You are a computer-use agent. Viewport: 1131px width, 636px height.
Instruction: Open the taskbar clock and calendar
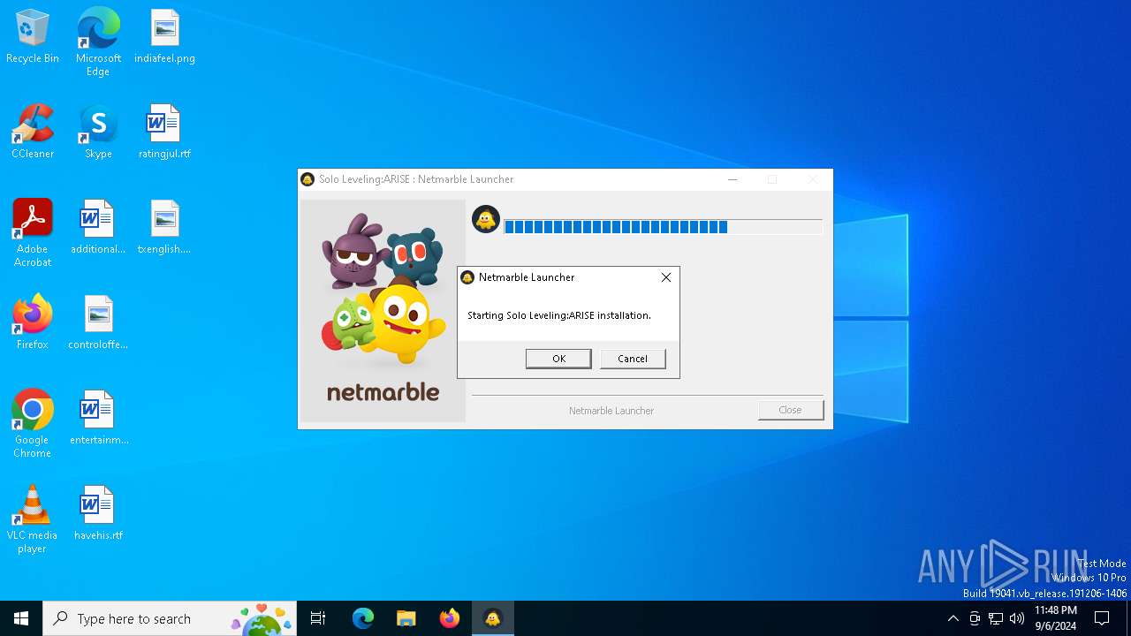pyautogui.click(x=1055, y=618)
